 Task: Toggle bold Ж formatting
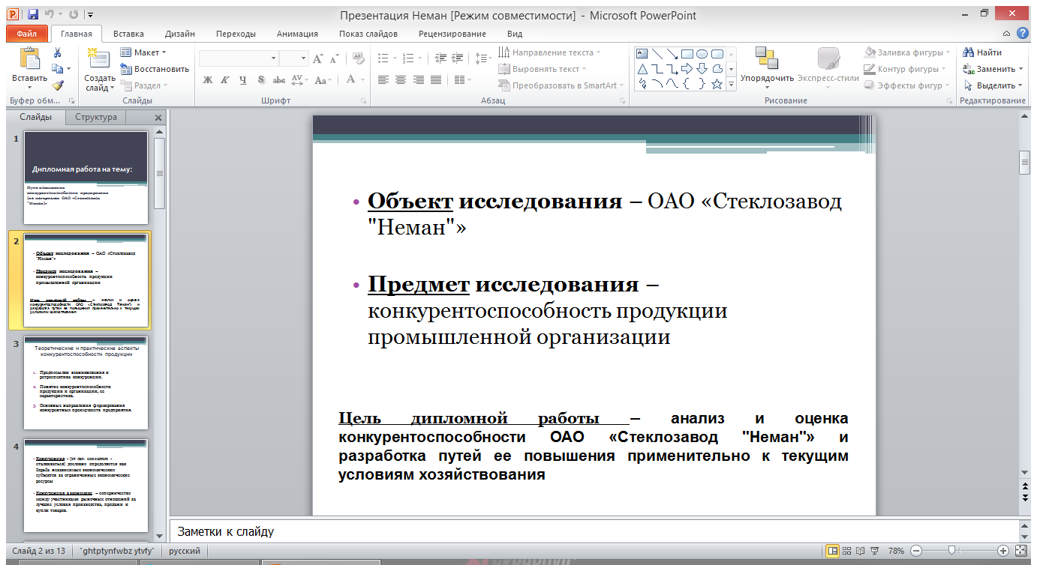208,80
